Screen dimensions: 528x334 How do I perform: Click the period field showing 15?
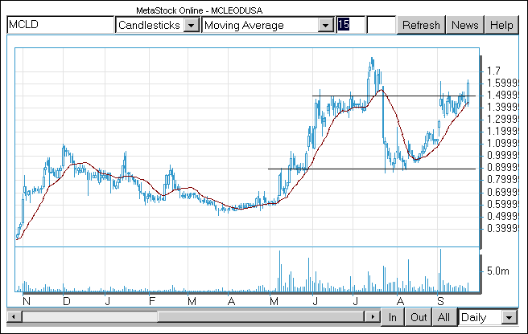coord(351,25)
